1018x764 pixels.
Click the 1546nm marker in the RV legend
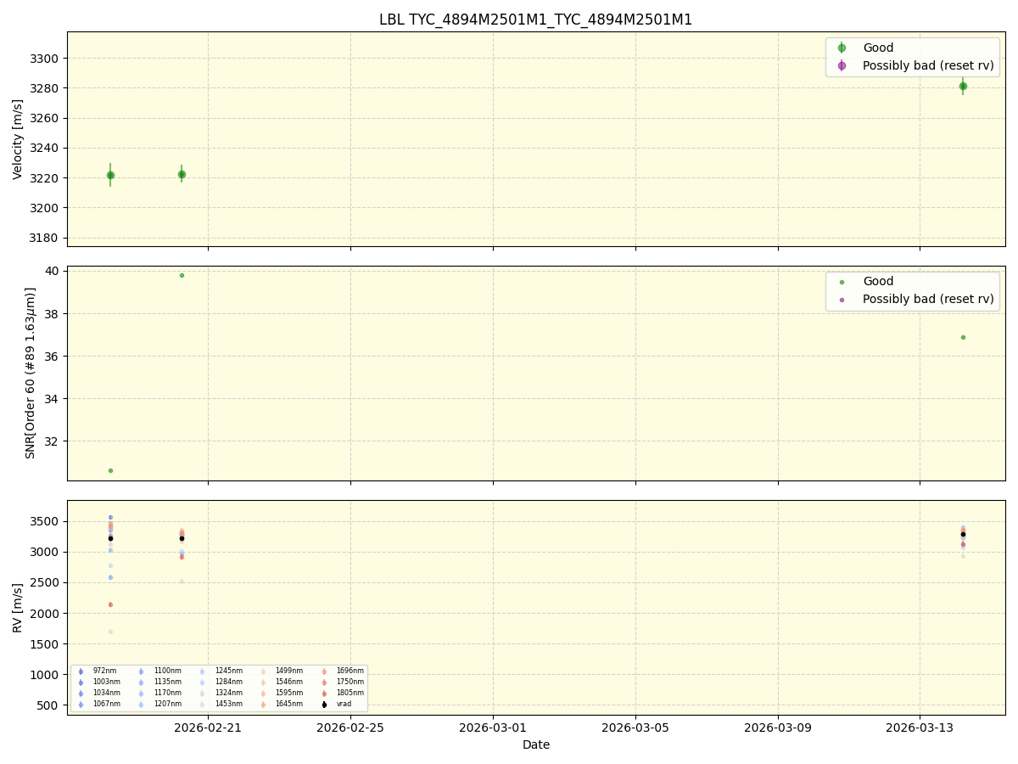click(x=263, y=683)
